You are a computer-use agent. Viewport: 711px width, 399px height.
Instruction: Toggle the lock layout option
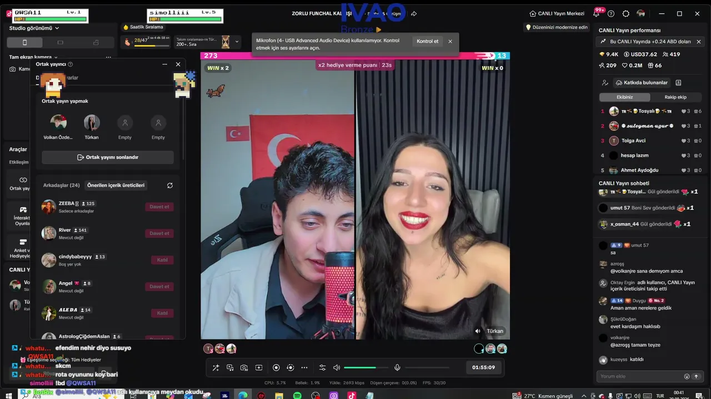tap(96, 43)
